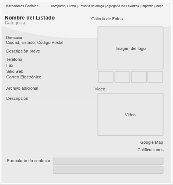
Task: Click Marcadores Sociales text
Action: [x=22, y=6]
